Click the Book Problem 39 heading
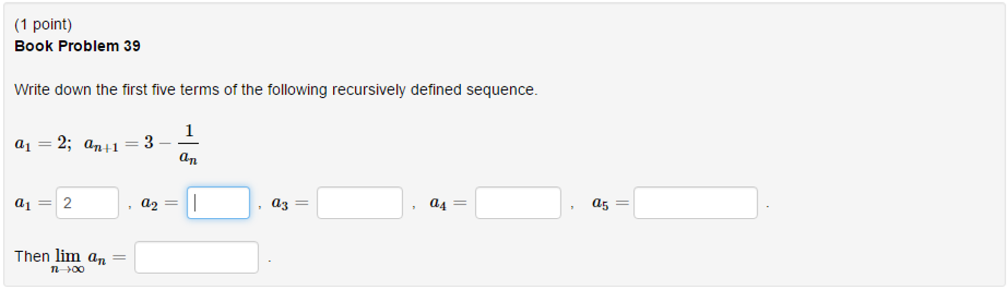 pos(77,46)
